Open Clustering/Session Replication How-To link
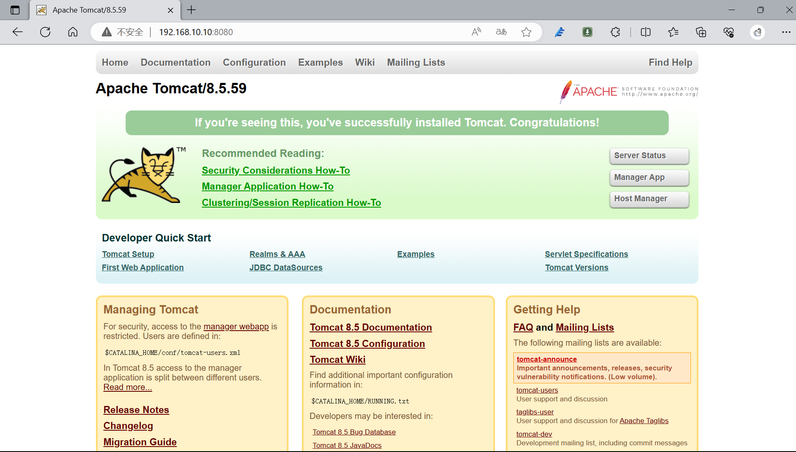Screen dimensions: 796x452 point(291,203)
